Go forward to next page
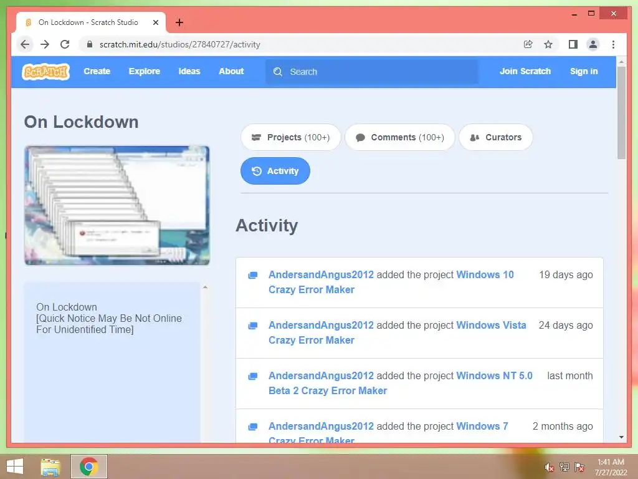 tap(45, 44)
